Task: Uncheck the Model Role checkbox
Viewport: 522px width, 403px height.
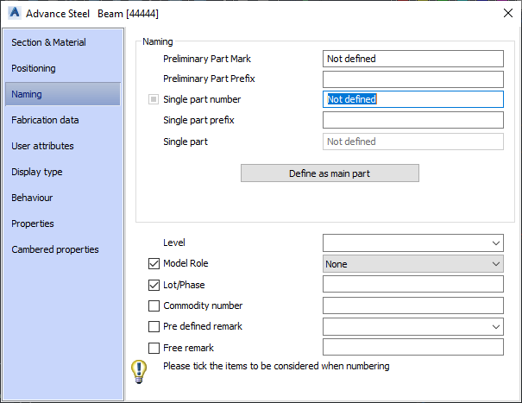Action: (x=154, y=264)
